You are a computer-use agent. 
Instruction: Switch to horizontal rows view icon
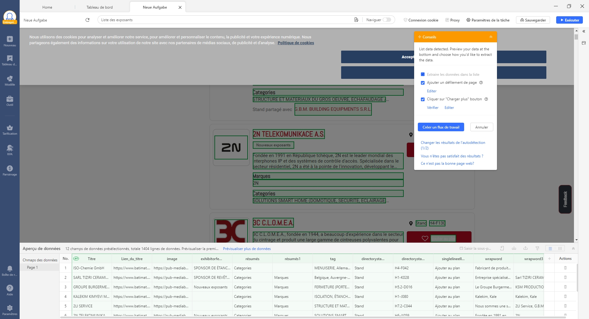coord(550,248)
